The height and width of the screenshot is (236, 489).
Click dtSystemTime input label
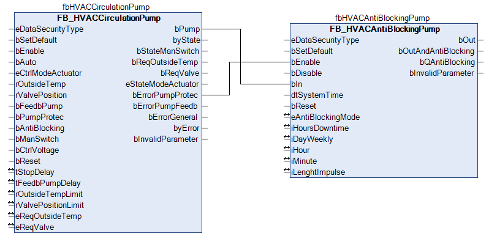tap(317, 95)
